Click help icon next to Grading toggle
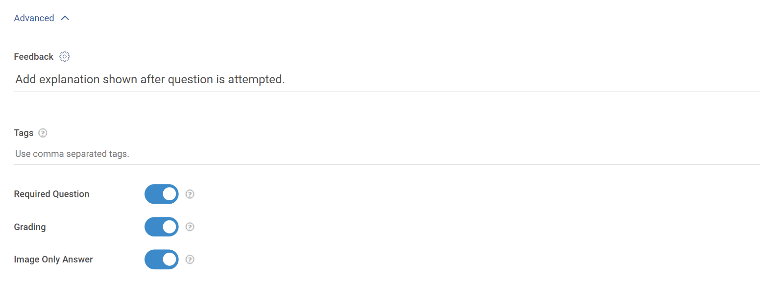 190,227
